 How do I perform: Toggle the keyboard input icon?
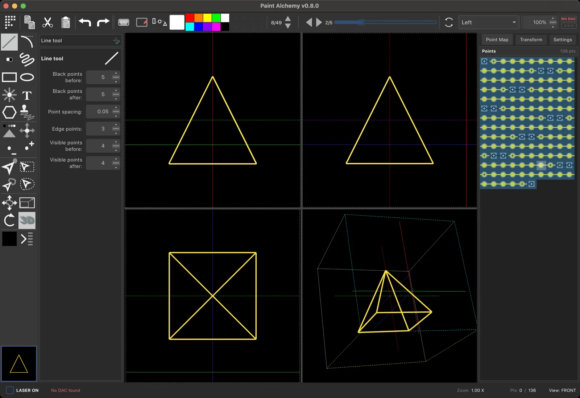(124, 22)
